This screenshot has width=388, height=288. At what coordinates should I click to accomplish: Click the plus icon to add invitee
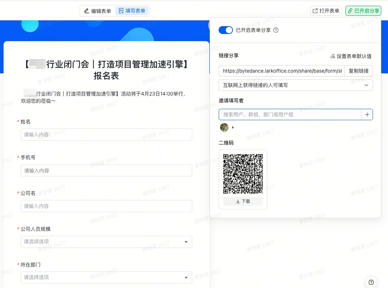point(367,114)
